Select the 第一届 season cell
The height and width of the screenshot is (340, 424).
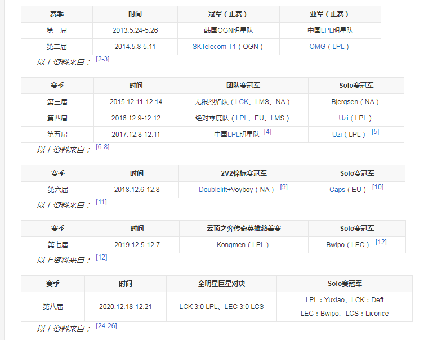pyautogui.click(x=57, y=30)
